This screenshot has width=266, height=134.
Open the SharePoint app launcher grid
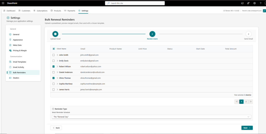[3, 3]
